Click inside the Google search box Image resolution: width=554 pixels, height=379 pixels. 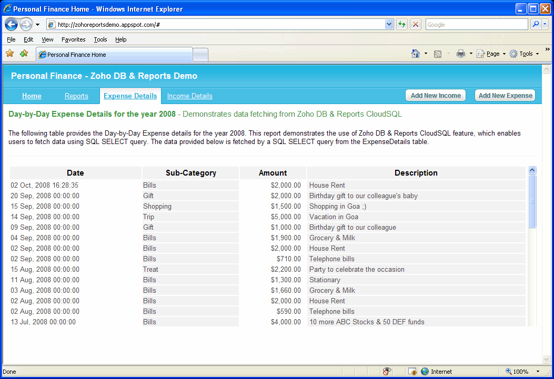click(x=476, y=24)
